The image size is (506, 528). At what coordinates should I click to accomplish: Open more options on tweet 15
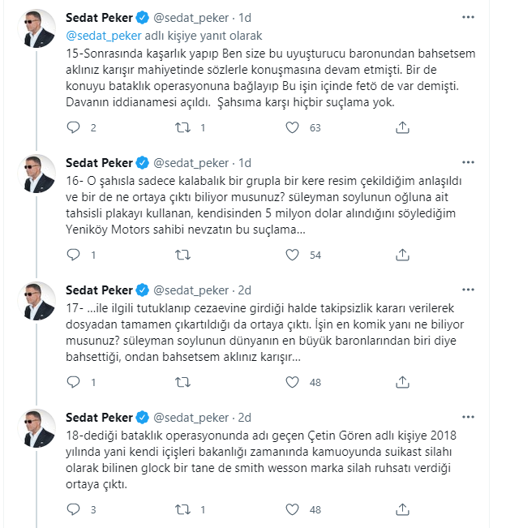click(468, 17)
